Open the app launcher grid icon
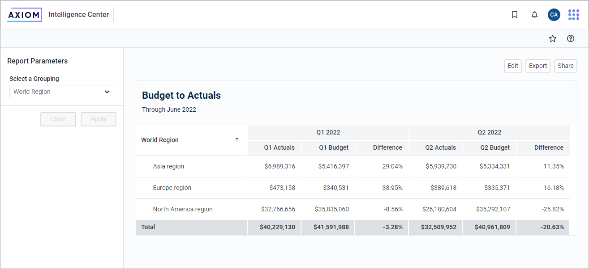589x269 pixels. (x=573, y=15)
